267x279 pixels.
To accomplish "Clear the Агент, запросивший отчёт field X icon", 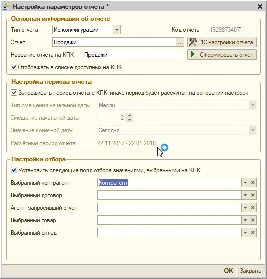I will point(253,208).
